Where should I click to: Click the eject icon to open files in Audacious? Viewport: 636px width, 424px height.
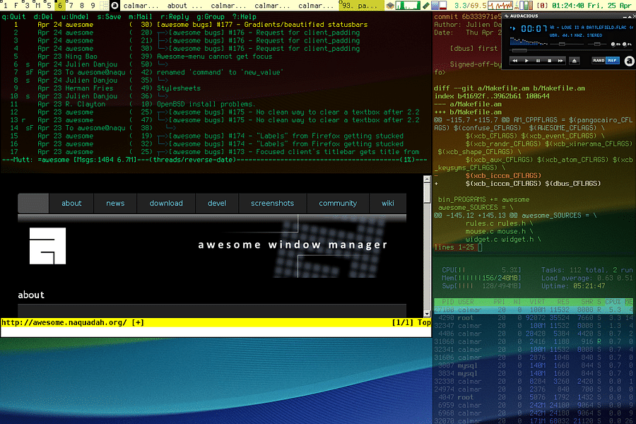pyautogui.click(x=574, y=59)
